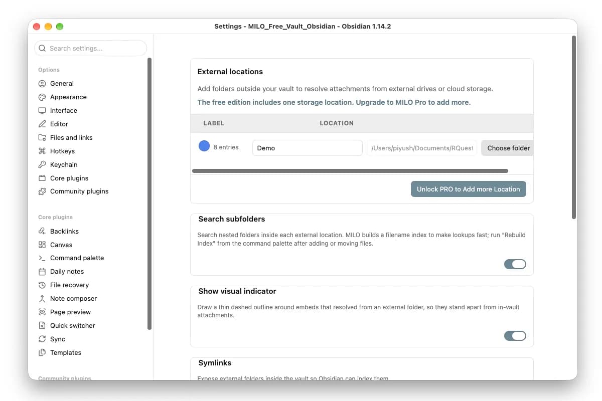Click the Canvas grid icon

[x=42, y=245]
